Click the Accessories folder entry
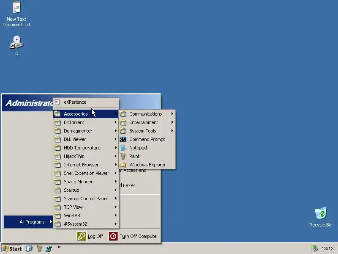The width and height of the screenshot is (338, 254). 86,114
